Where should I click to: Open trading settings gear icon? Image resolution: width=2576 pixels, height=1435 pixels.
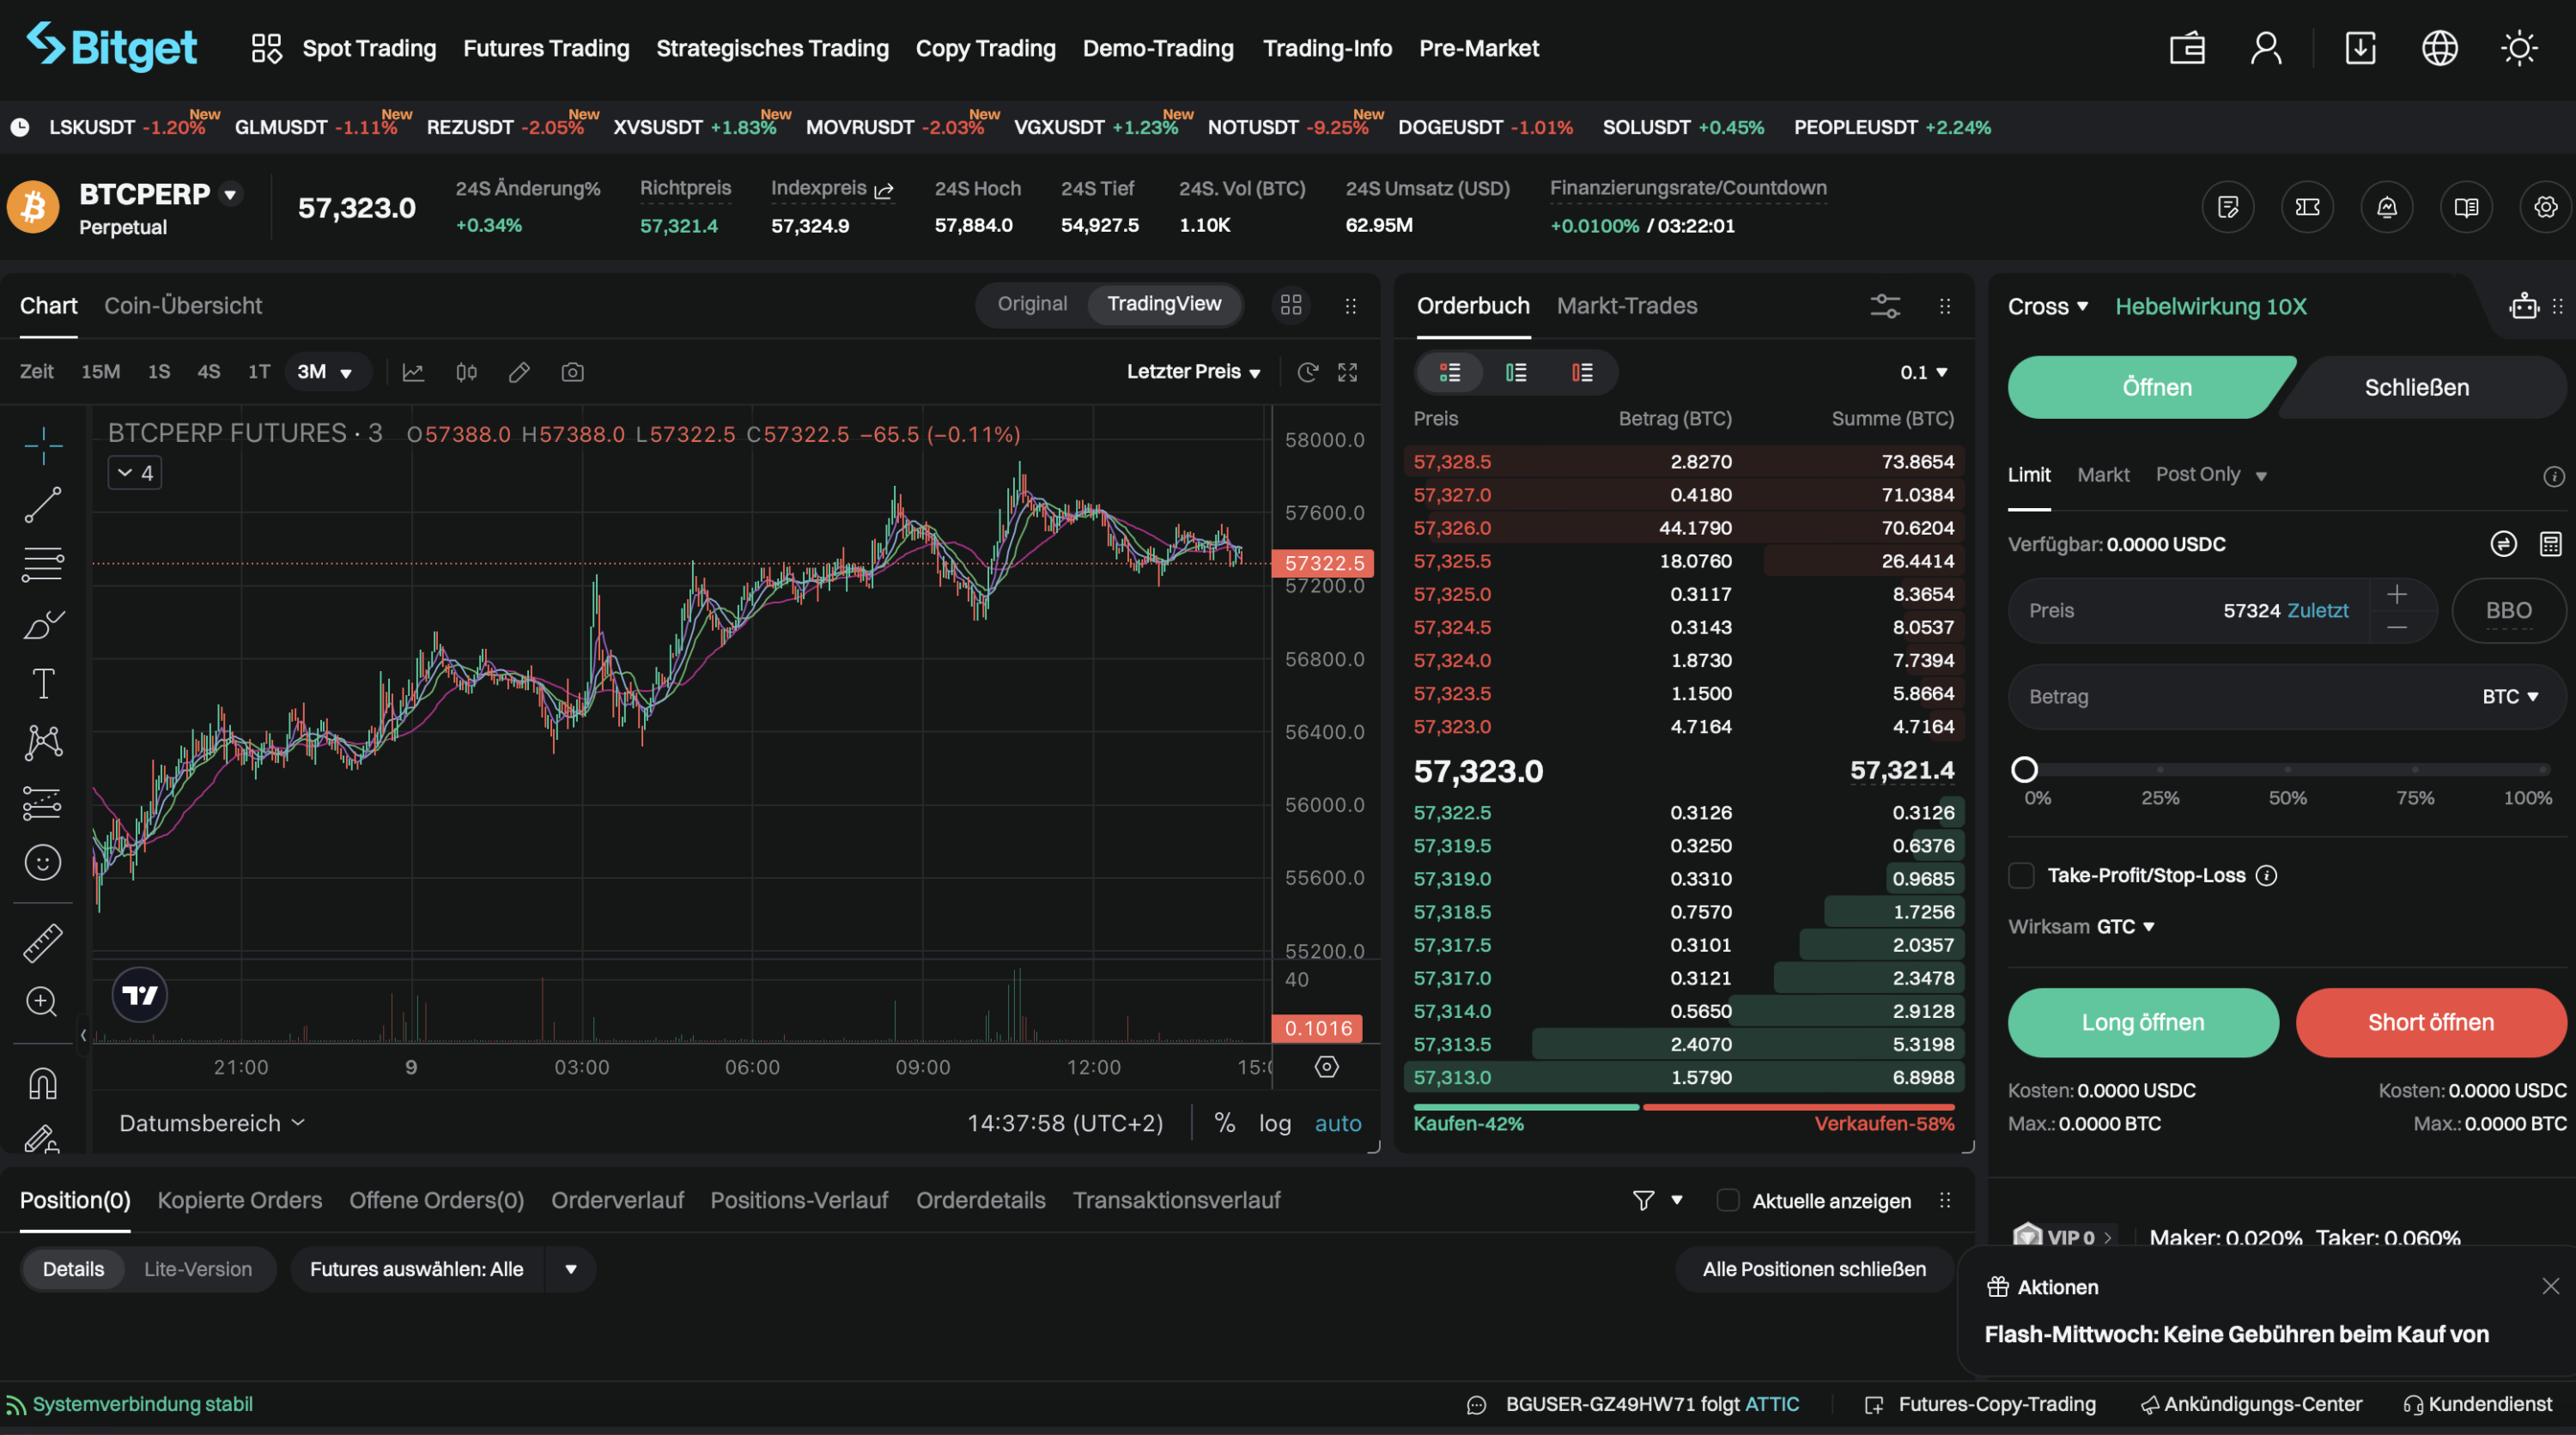(2545, 207)
